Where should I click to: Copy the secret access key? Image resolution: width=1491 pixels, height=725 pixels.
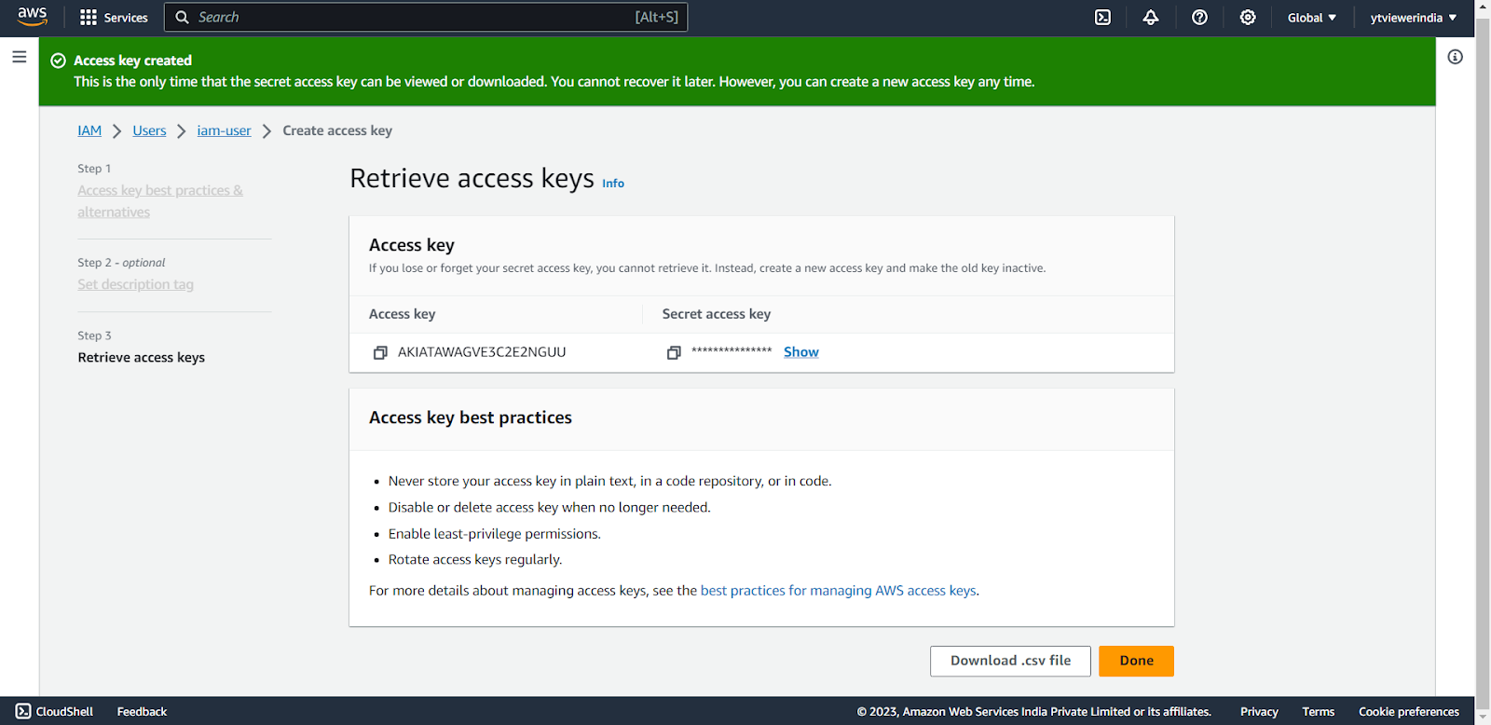tap(674, 352)
